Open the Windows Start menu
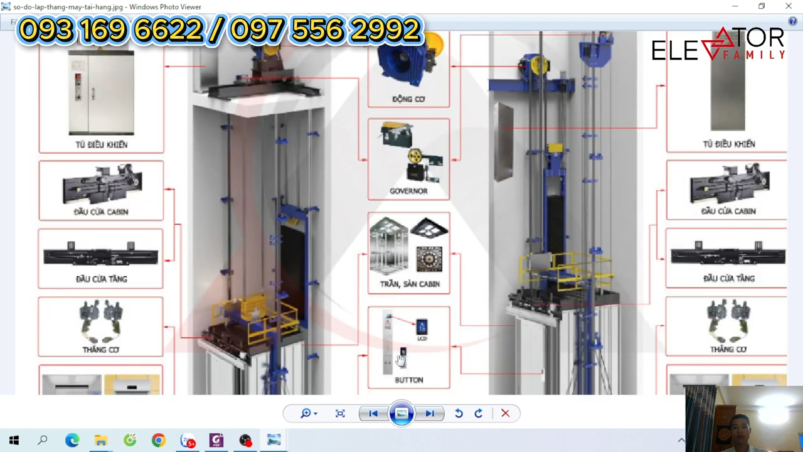The height and width of the screenshot is (452, 803). 14,441
